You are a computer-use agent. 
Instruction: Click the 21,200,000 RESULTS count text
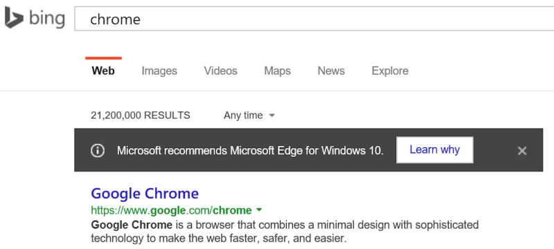click(x=141, y=116)
